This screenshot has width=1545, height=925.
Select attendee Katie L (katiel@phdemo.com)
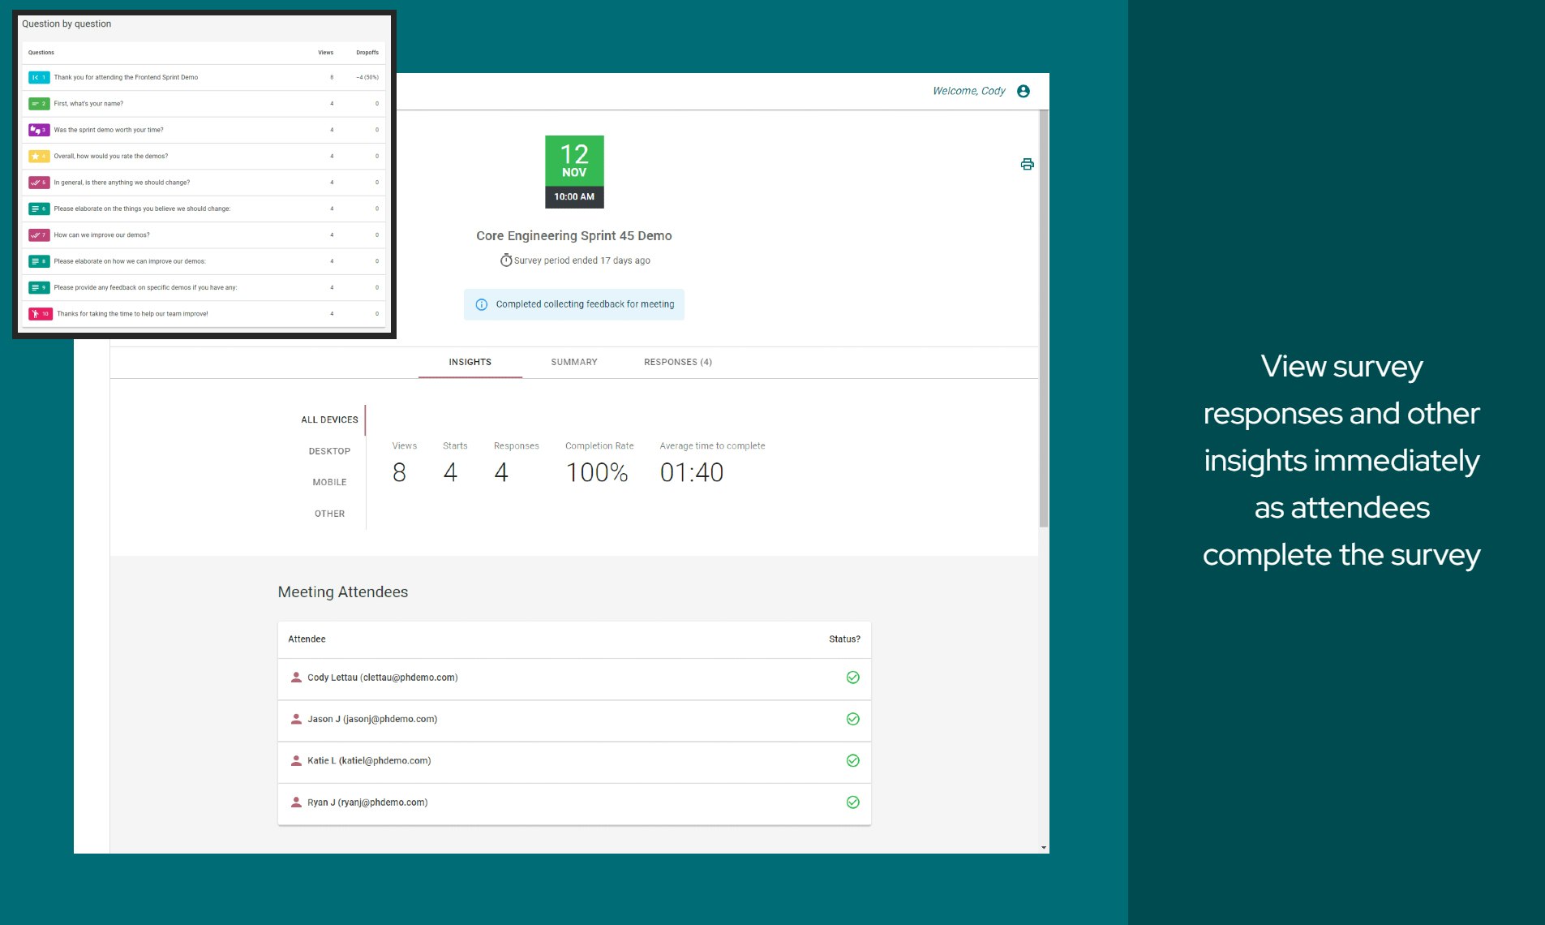point(574,762)
